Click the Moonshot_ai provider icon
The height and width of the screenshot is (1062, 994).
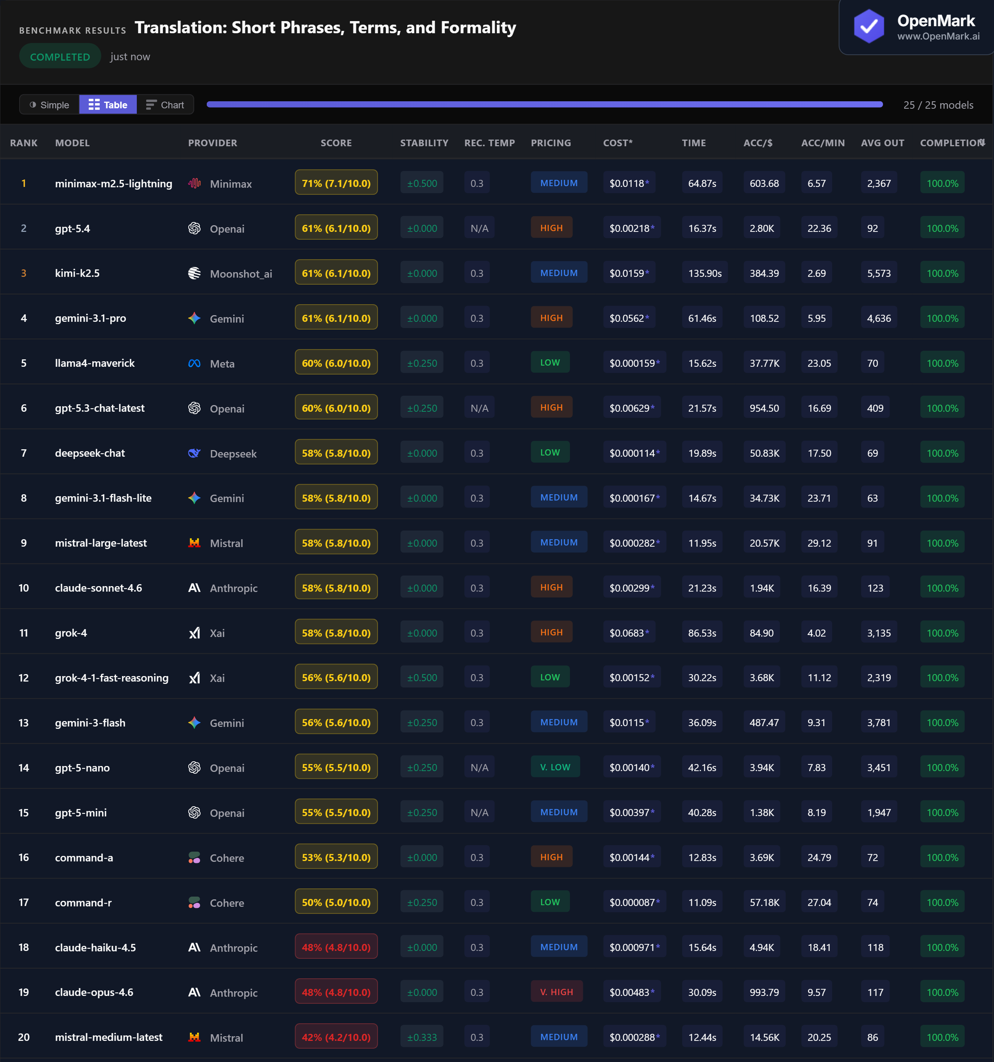coord(194,273)
